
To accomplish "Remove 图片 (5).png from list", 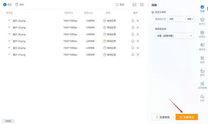I will [x=138, y=41].
